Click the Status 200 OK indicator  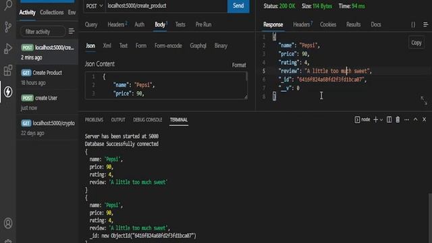tap(279, 6)
